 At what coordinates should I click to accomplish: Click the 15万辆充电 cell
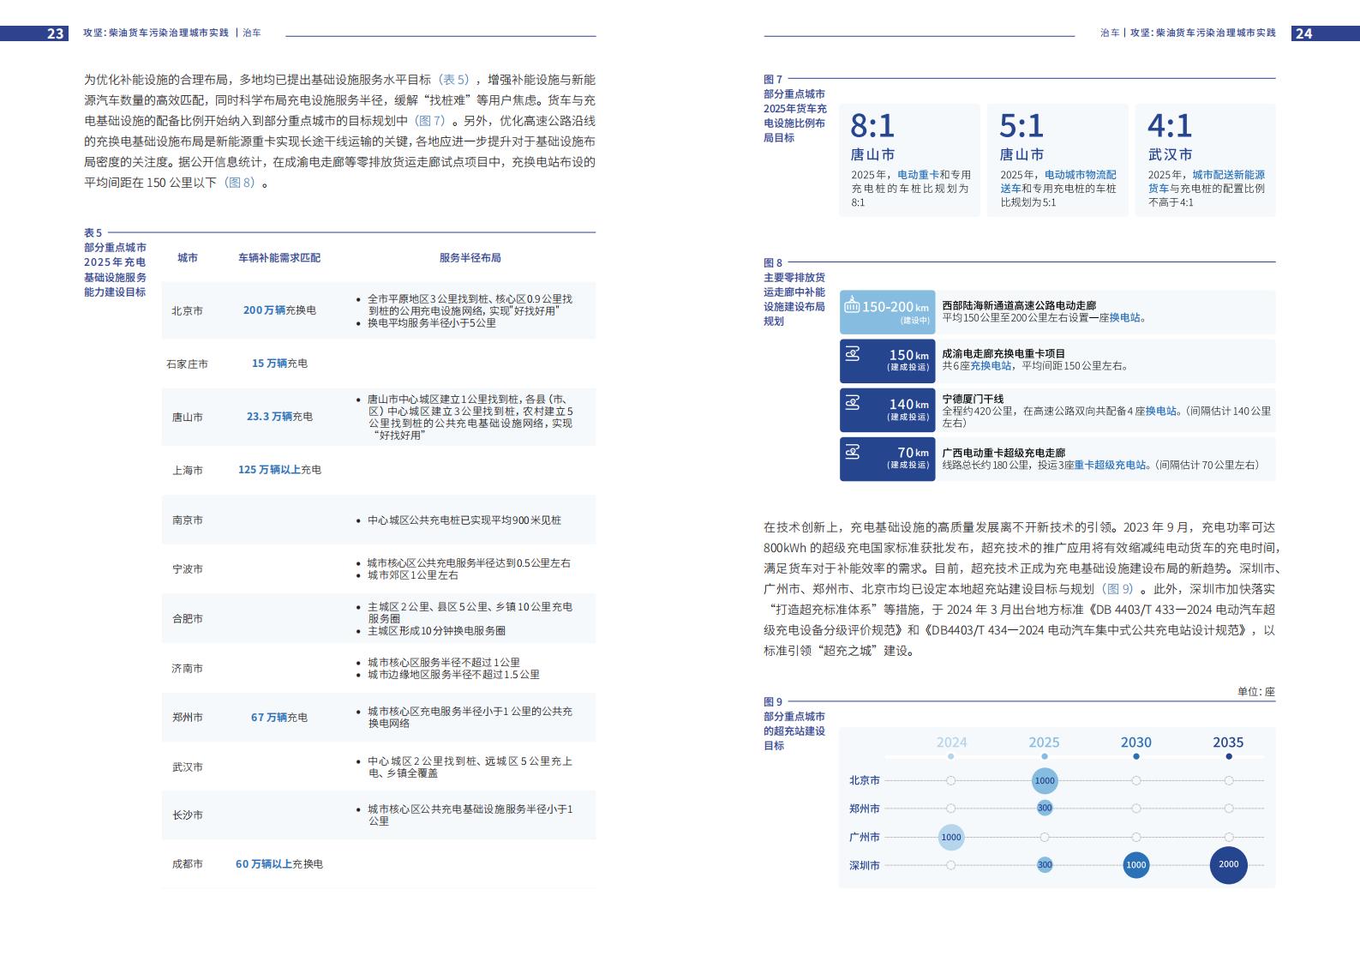coord(279,364)
